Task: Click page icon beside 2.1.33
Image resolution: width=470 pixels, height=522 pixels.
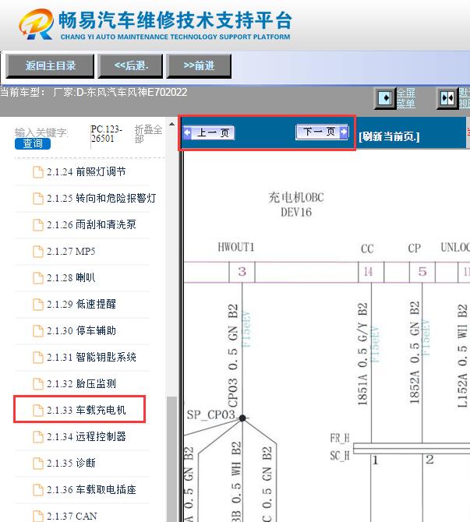Action: pyautogui.click(x=38, y=411)
